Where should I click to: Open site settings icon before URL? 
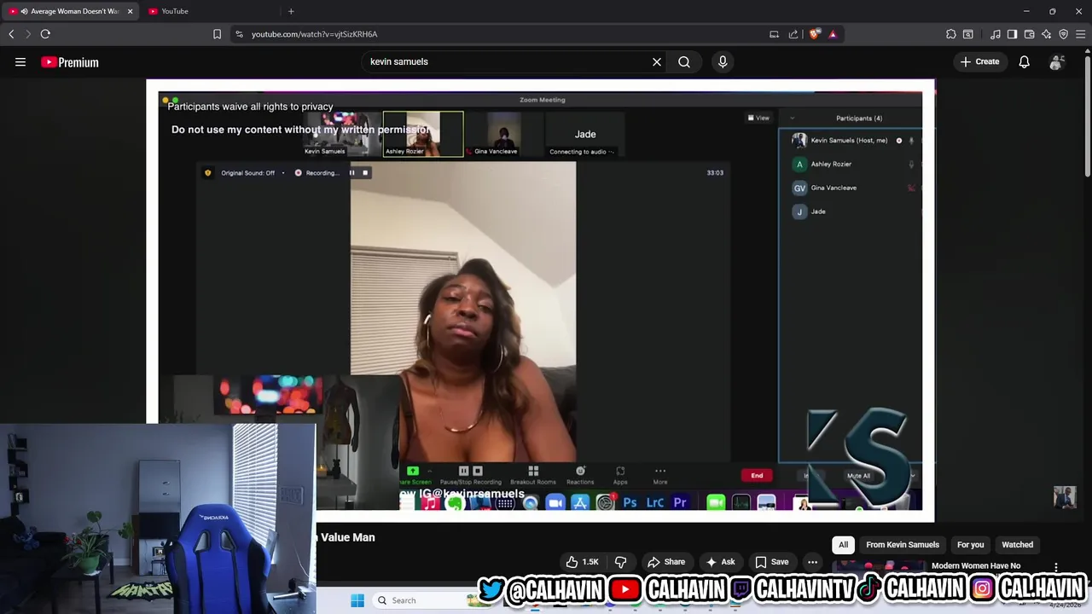239,34
